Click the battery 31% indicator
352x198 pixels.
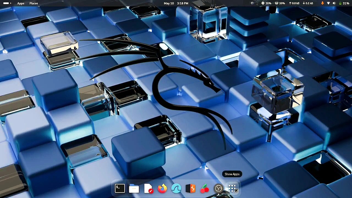pyautogui.click(x=344, y=3)
